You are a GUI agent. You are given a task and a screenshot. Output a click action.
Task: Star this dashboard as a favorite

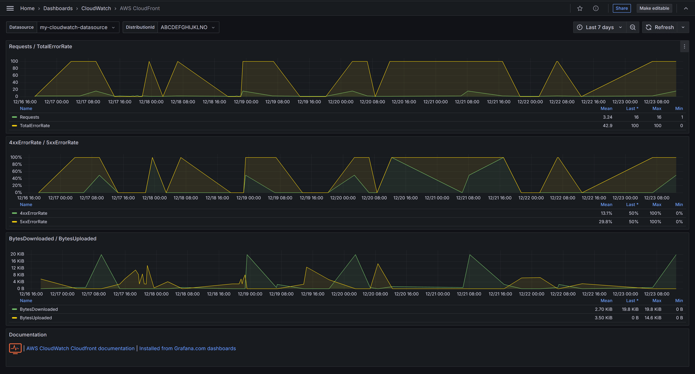tap(580, 8)
